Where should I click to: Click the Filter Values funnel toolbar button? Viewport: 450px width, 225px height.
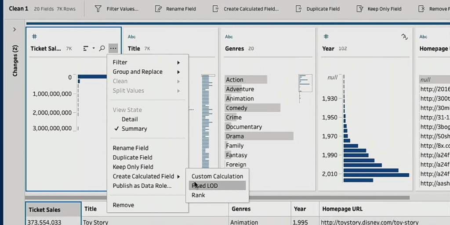[x=116, y=9]
